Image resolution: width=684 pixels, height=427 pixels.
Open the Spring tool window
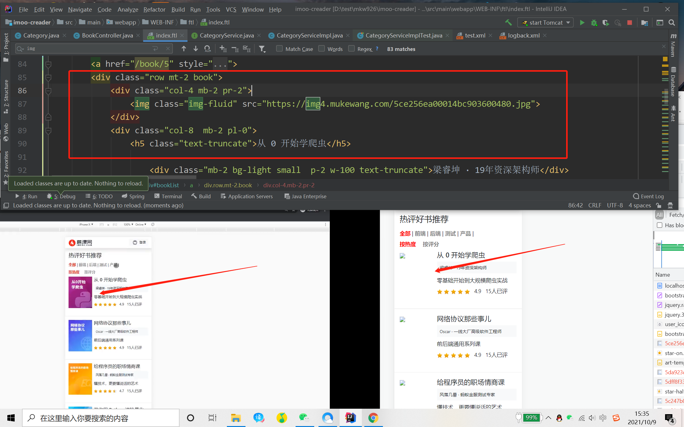[x=133, y=196]
